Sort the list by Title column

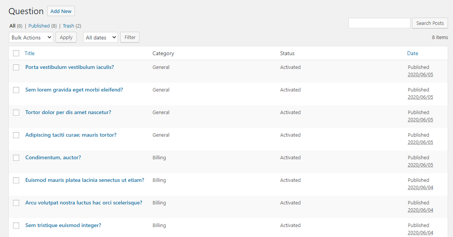point(30,53)
